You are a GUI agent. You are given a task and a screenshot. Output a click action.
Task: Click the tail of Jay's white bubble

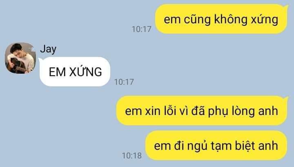[x=40, y=60]
